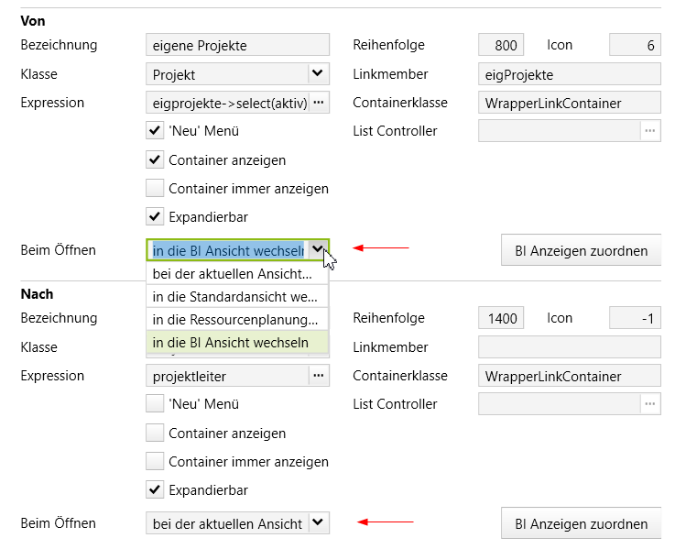Click the Bezeichnung field containing eigene Projekte
The image size is (675, 549).
pyautogui.click(x=236, y=45)
